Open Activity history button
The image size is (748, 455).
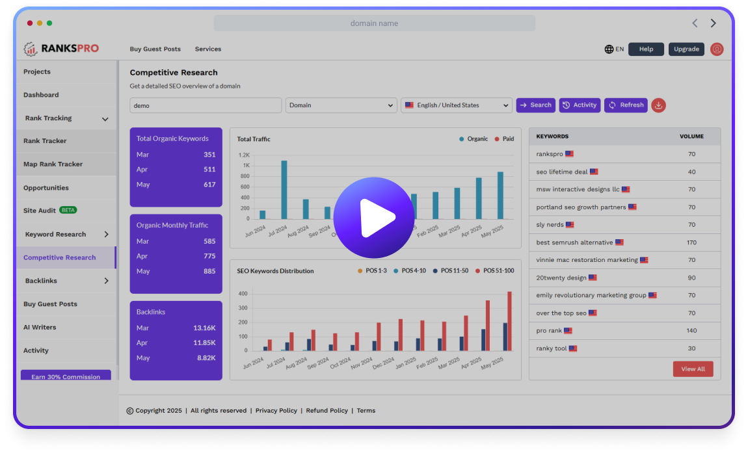click(579, 105)
